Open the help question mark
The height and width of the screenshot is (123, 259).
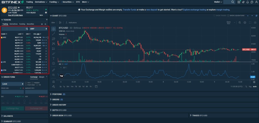(x=252, y=2)
